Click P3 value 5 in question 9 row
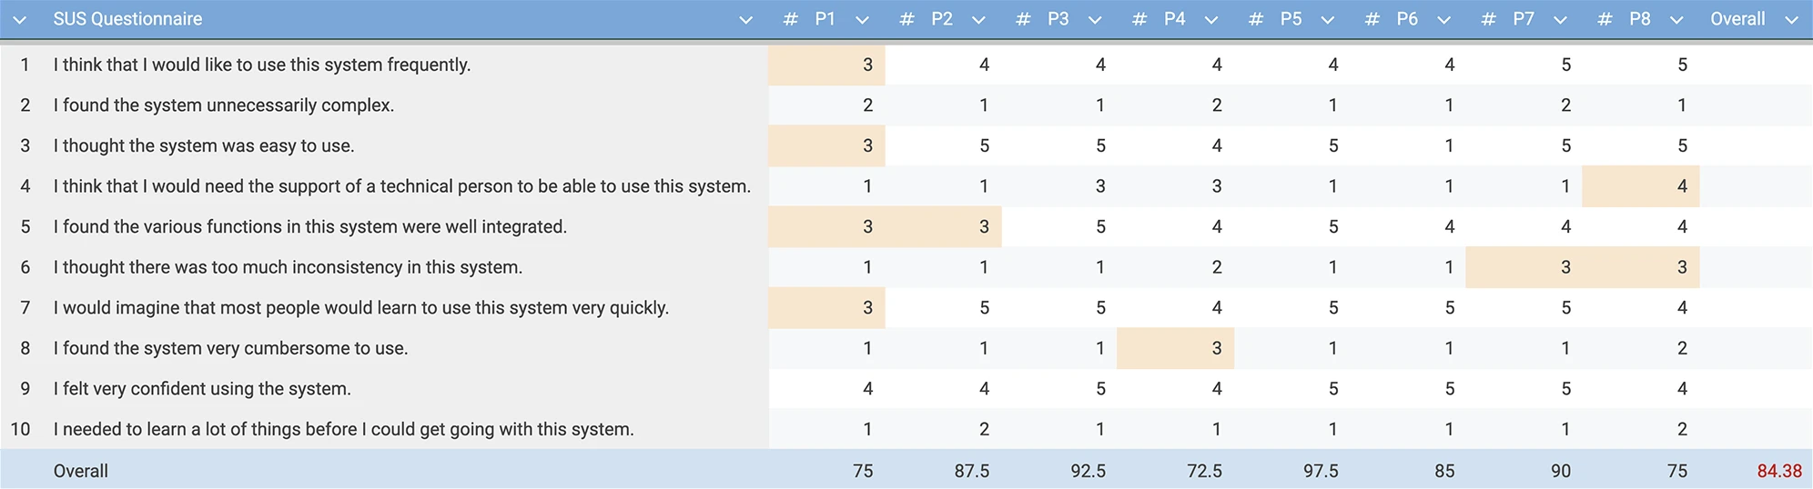This screenshot has width=1813, height=489. tap(1100, 389)
